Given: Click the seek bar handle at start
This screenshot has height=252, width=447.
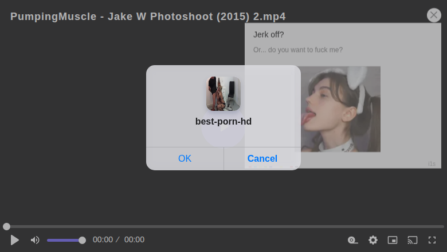Looking at the screenshot, I should click(x=6, y=227).
